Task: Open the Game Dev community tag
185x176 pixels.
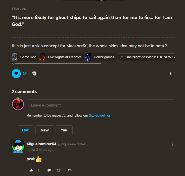Action: (x=25, y=57)
